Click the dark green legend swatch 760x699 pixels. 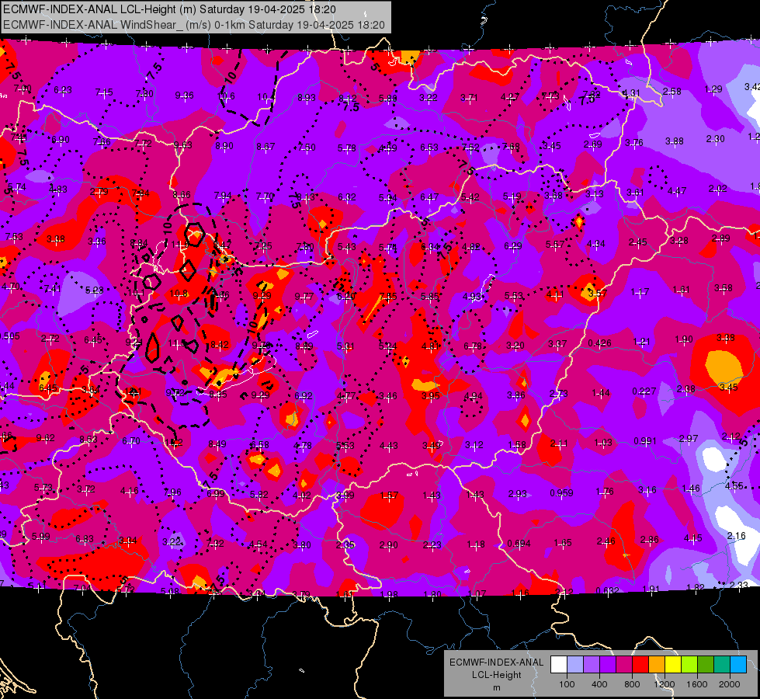coord(705,665)
